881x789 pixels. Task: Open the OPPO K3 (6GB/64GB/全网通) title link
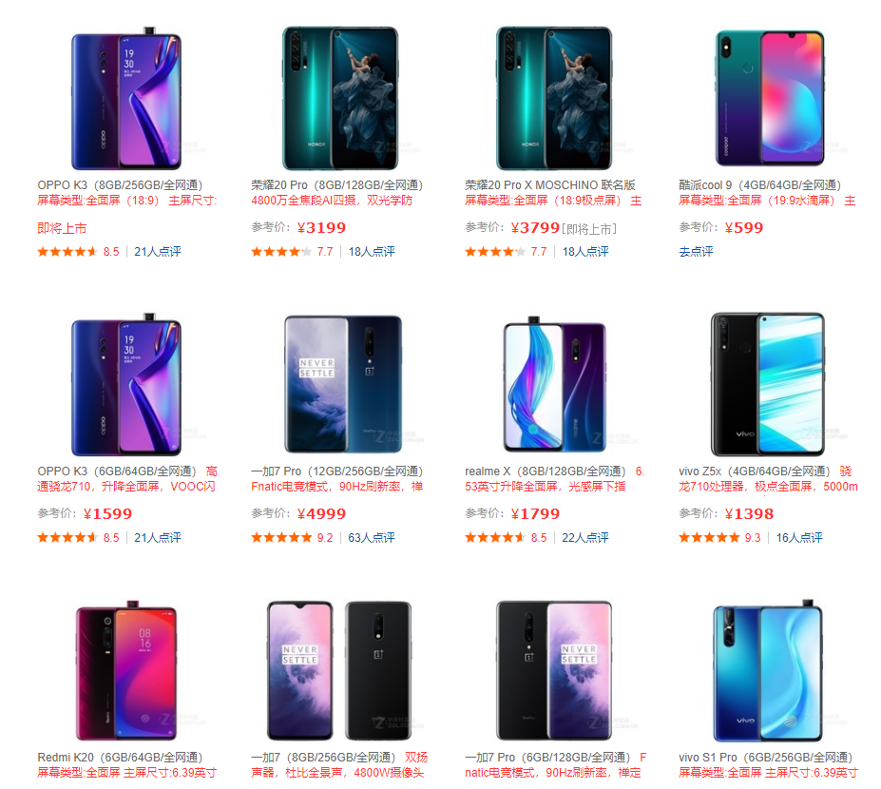pyautogui.click(x=117, y=471)
